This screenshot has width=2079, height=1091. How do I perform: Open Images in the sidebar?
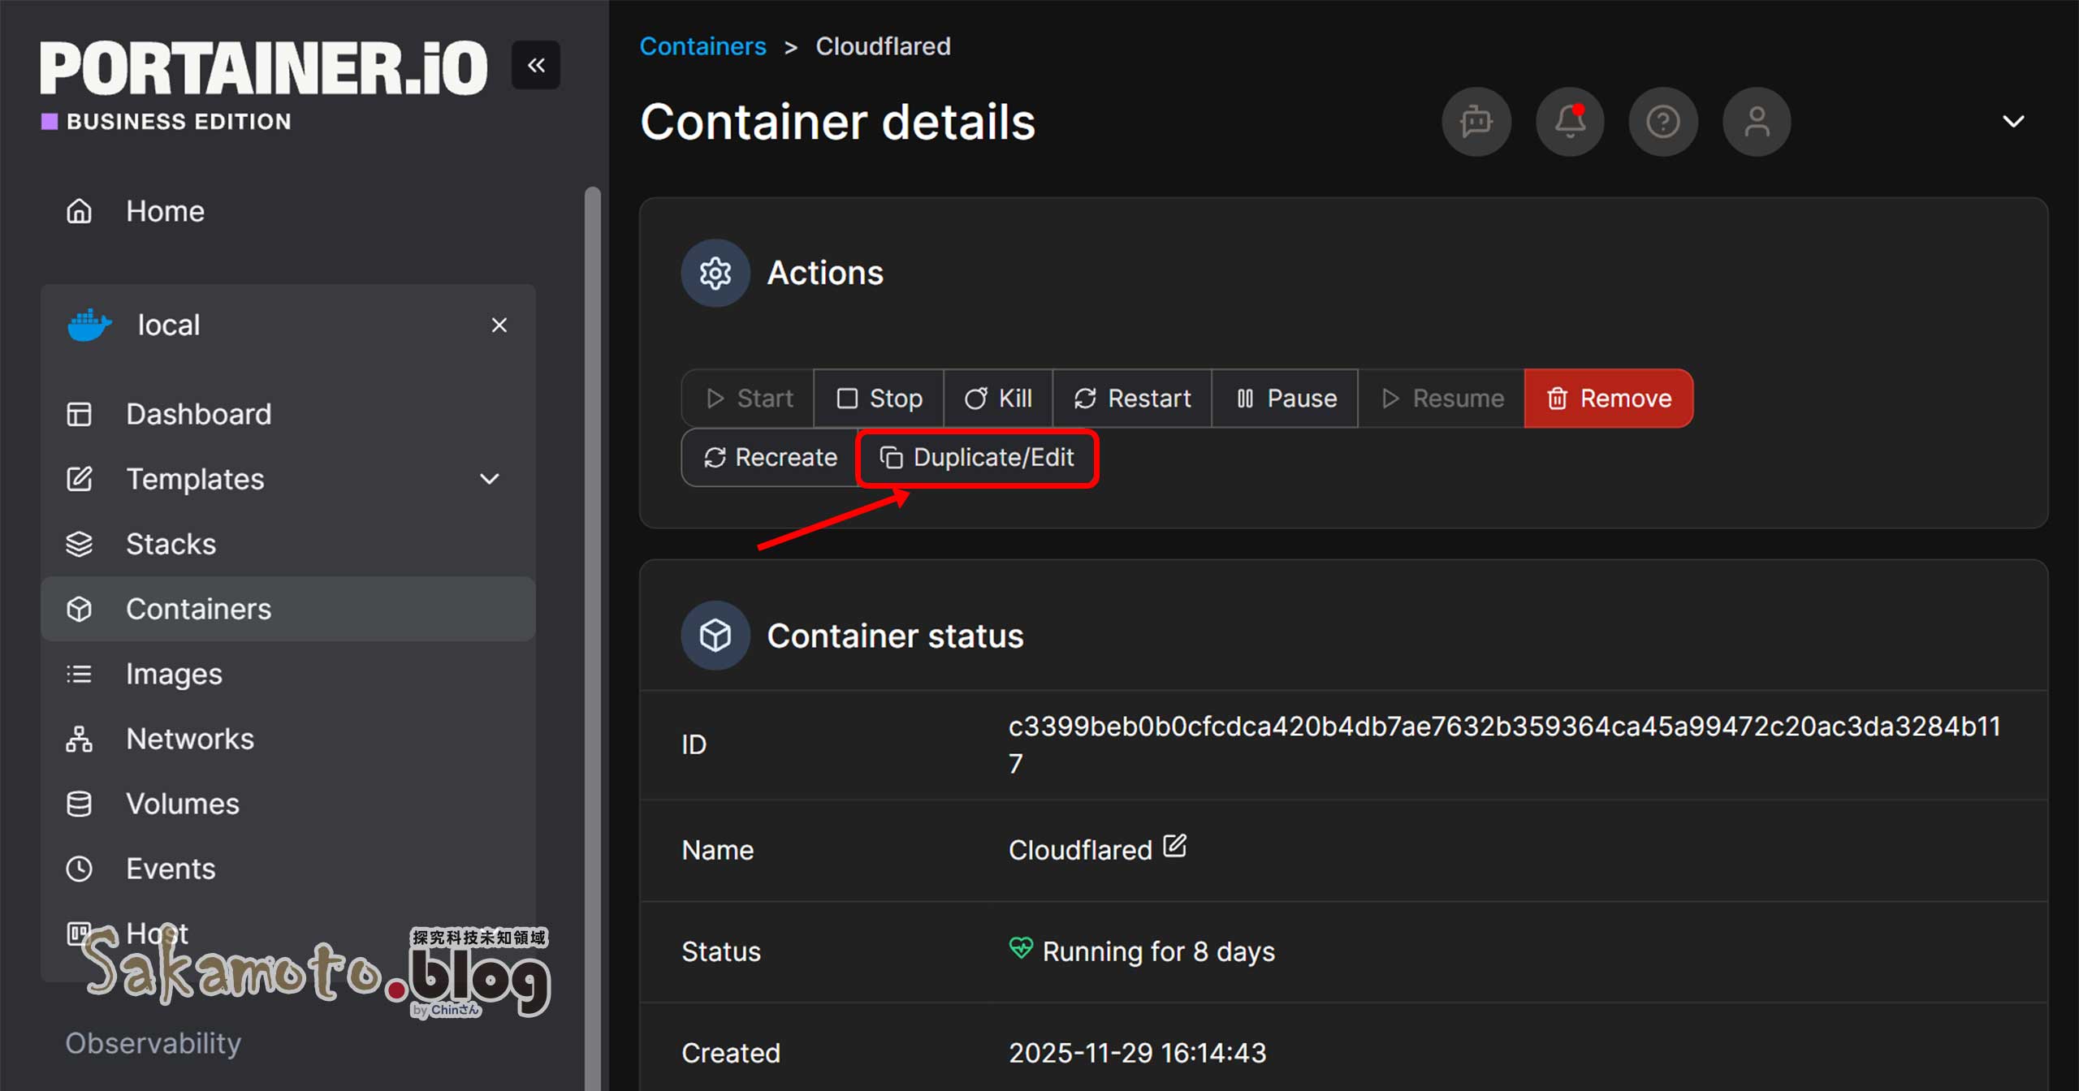174,674
